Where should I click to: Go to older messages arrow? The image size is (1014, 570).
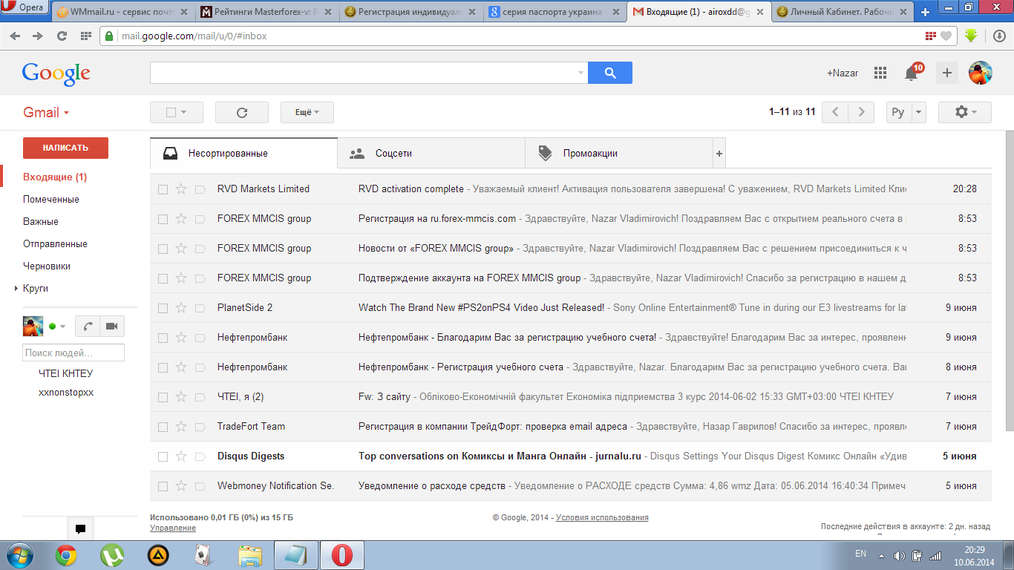pos(861,112)
